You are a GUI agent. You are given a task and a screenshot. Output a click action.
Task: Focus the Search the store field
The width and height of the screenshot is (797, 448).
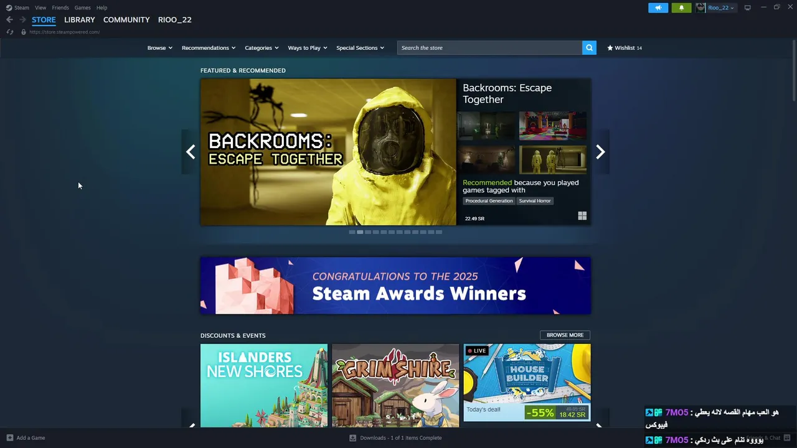[489, 48]
